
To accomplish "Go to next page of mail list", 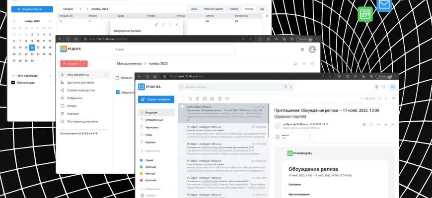I will click(x=386, y=99).
